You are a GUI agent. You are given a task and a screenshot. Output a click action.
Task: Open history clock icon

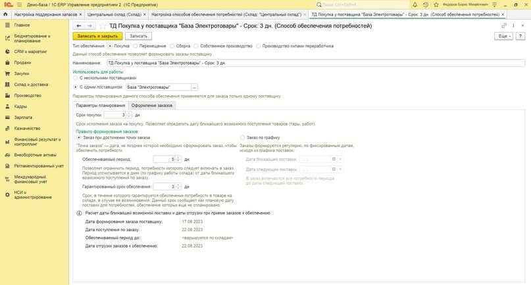tap(426, 5)
